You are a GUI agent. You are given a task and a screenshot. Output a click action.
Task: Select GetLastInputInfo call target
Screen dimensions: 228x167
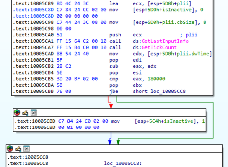pos(165,41)
